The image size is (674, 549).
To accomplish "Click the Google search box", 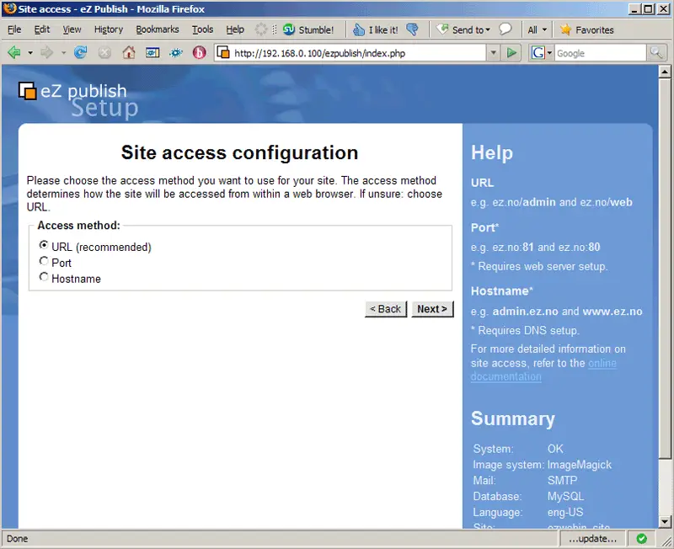I will click(x=600, y=53).
